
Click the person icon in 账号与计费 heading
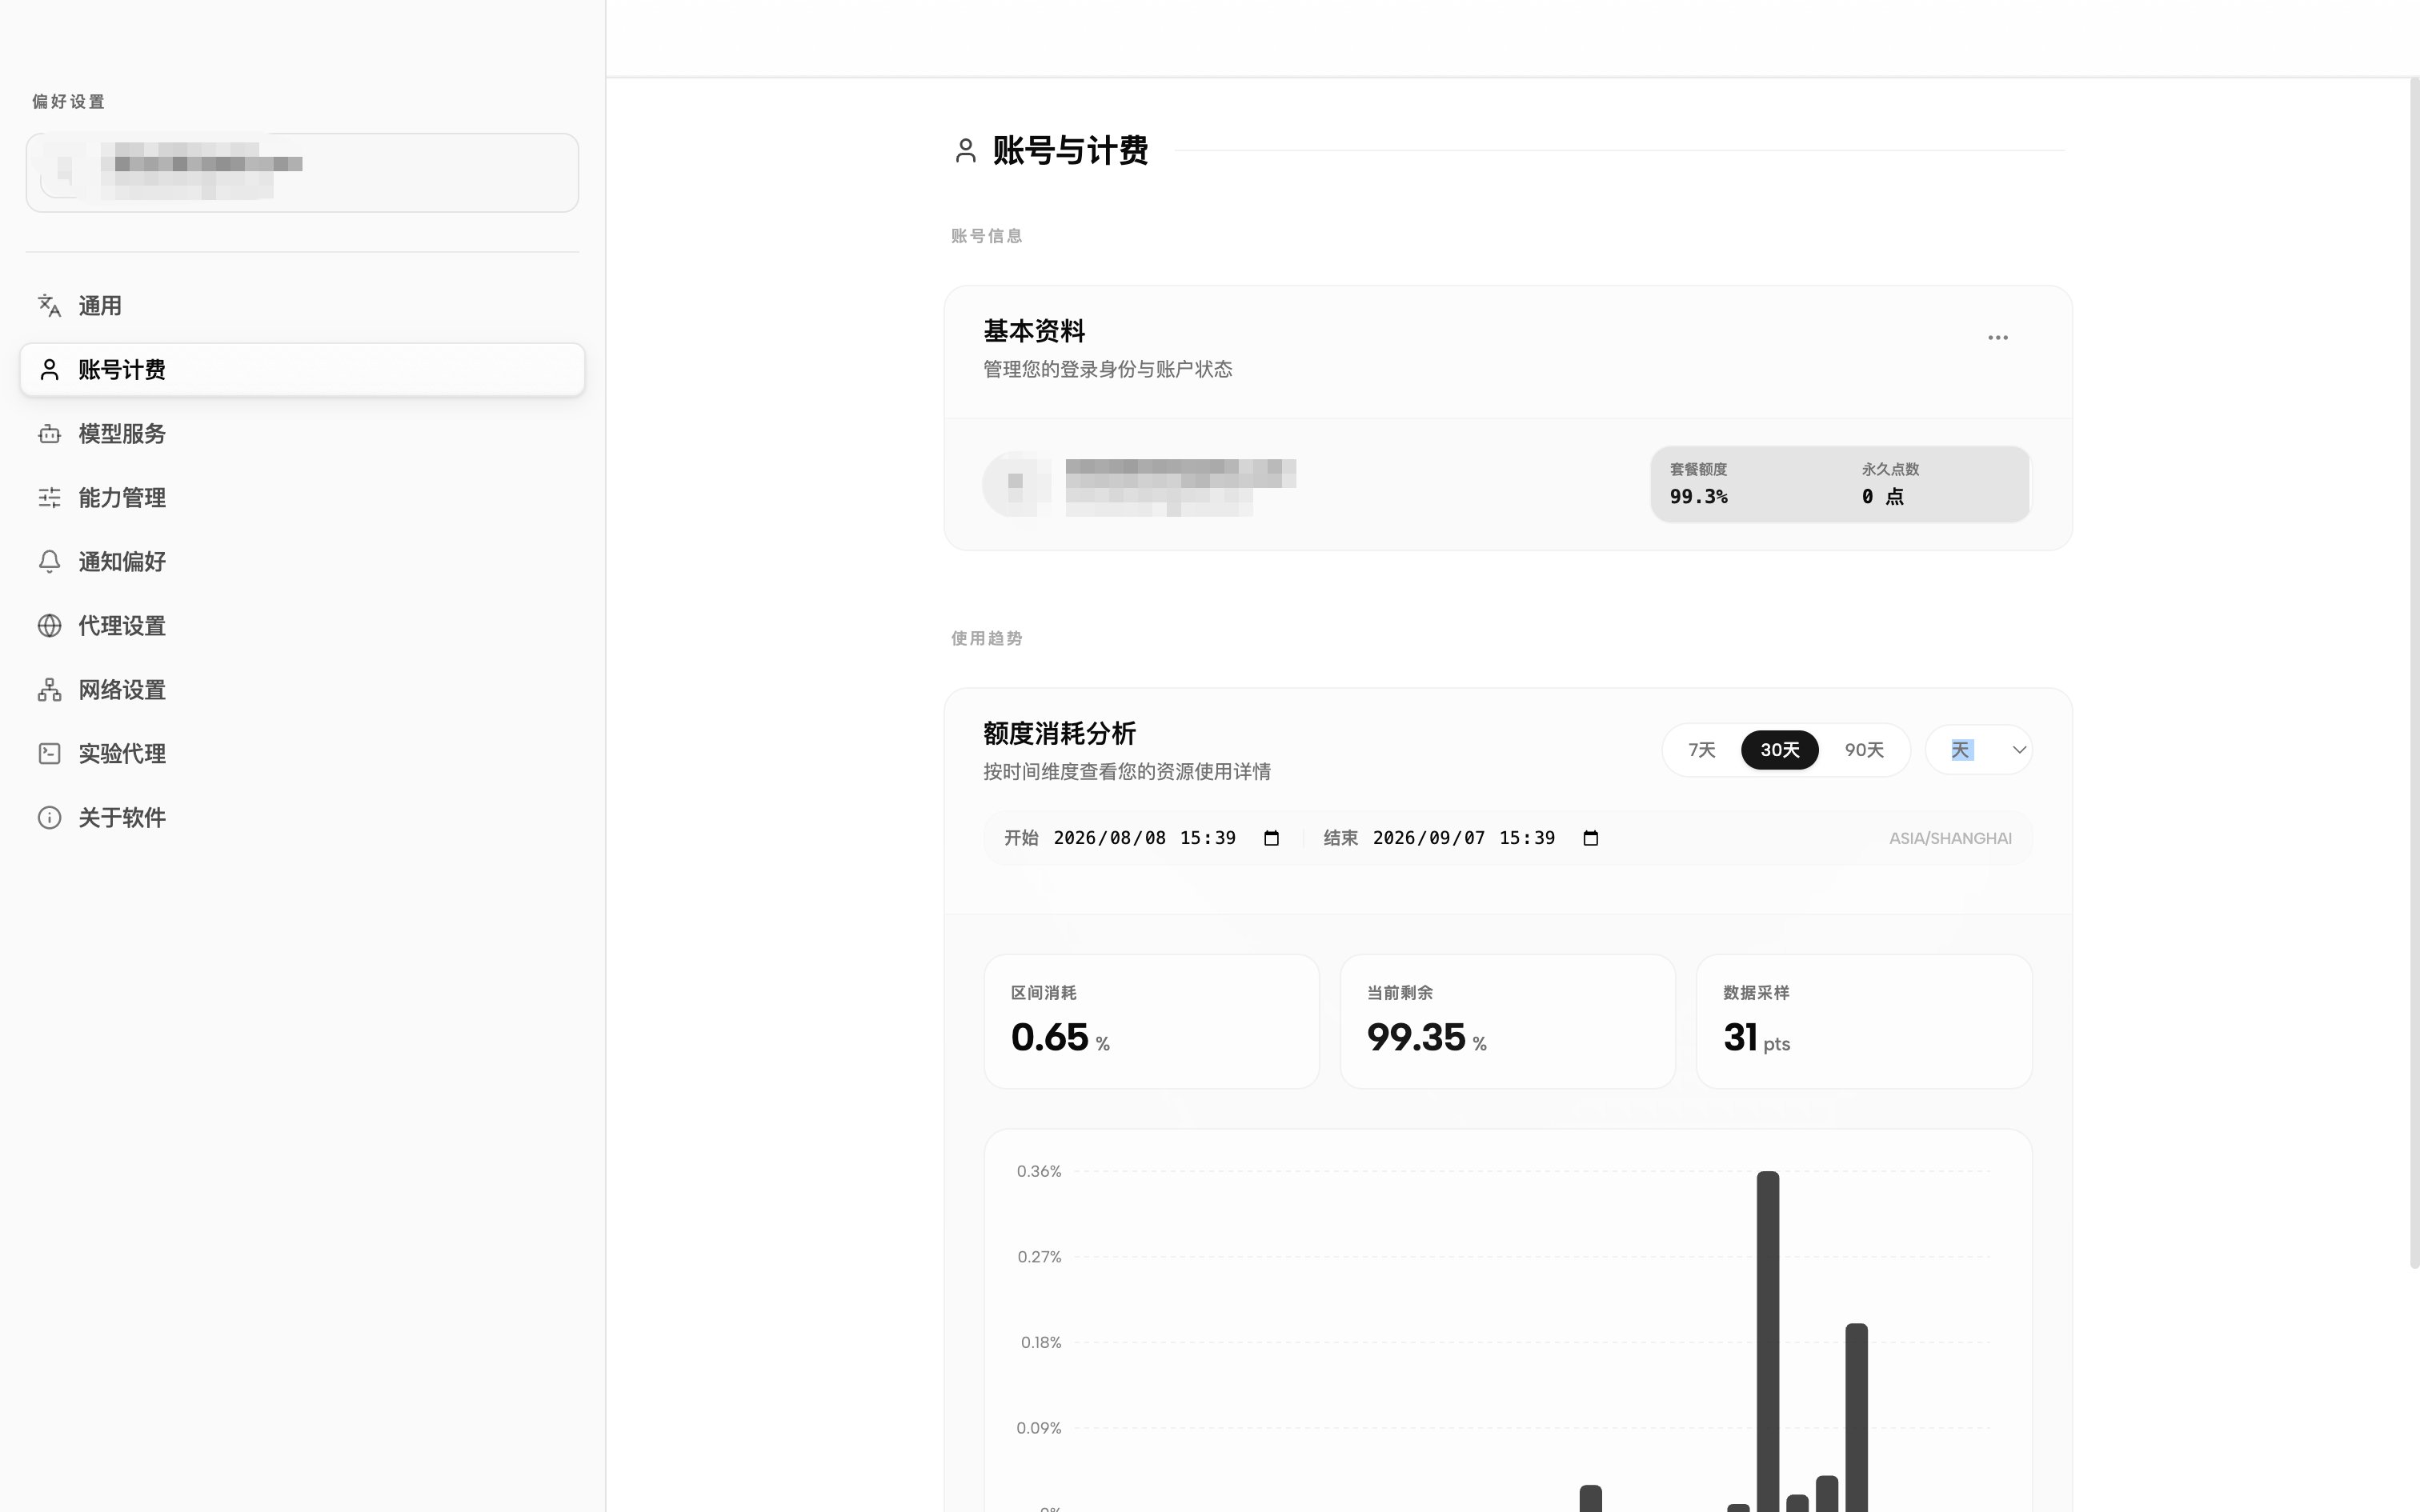[965, 151]
